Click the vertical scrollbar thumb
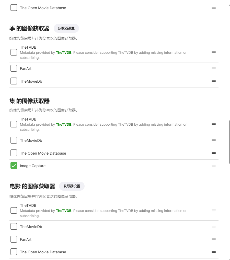The image size is (230, 260). [229, 142]
